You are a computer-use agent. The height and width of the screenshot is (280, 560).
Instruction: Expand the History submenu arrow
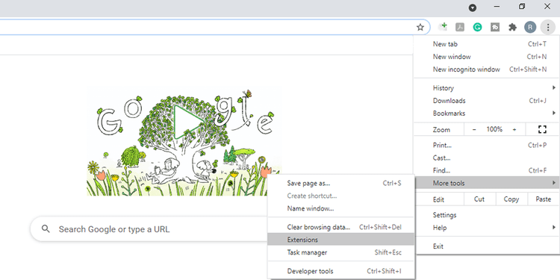553,88
